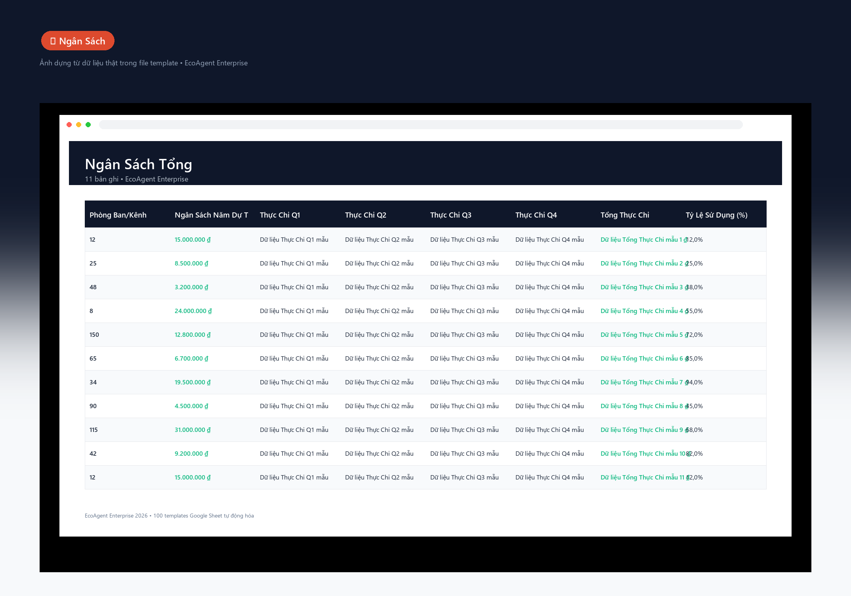Viewport: 851px width, 596px height.
Task: Click the 11 bản ghi subtitle text
Action: pyautogui.click(x=137, y=179)
